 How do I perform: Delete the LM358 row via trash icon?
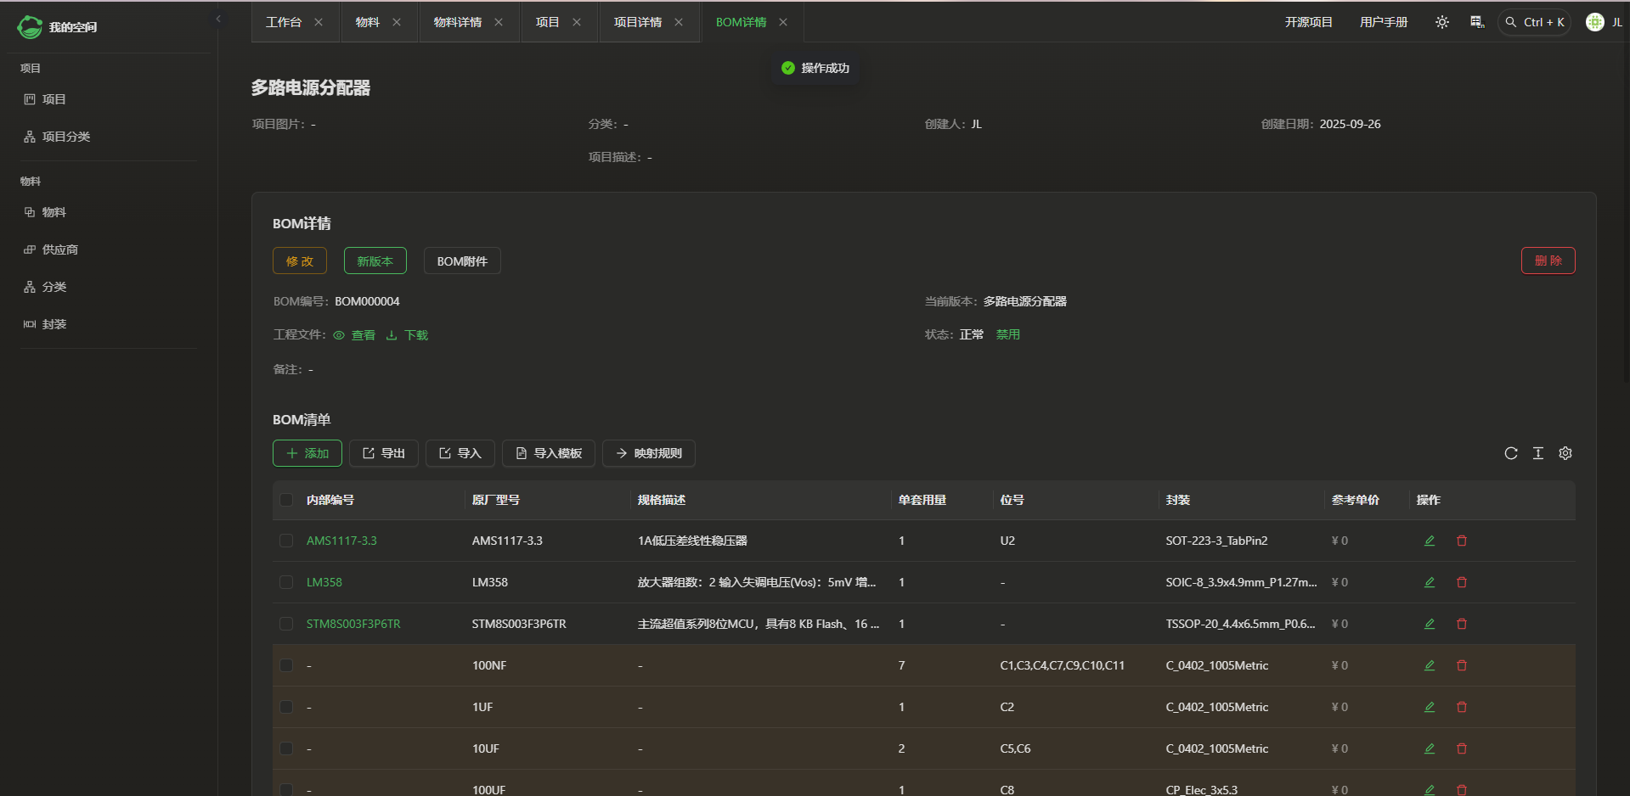[x=1461, y=582]
